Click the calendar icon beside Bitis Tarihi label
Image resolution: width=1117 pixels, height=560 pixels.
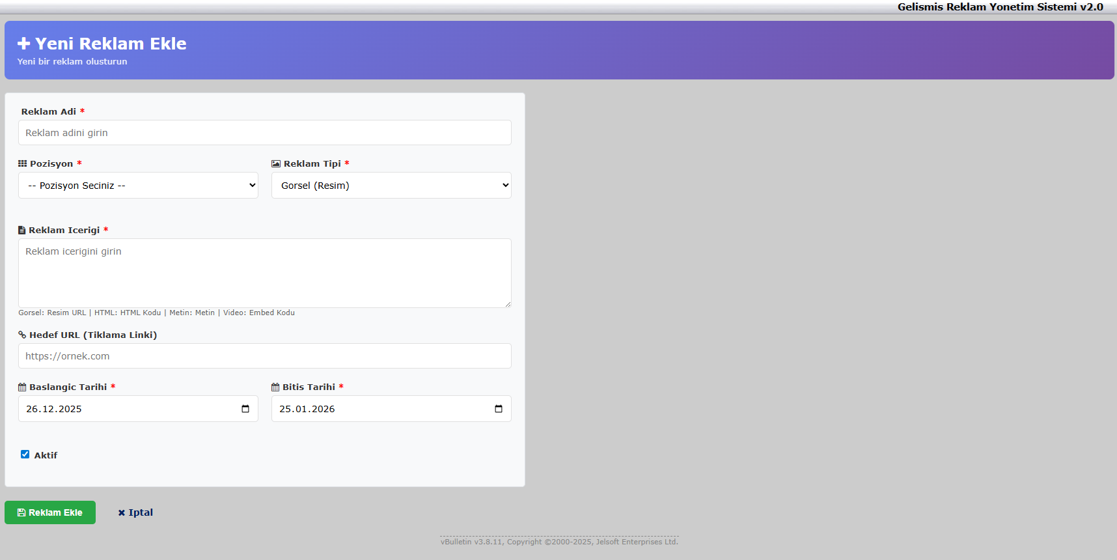[275, 387]
